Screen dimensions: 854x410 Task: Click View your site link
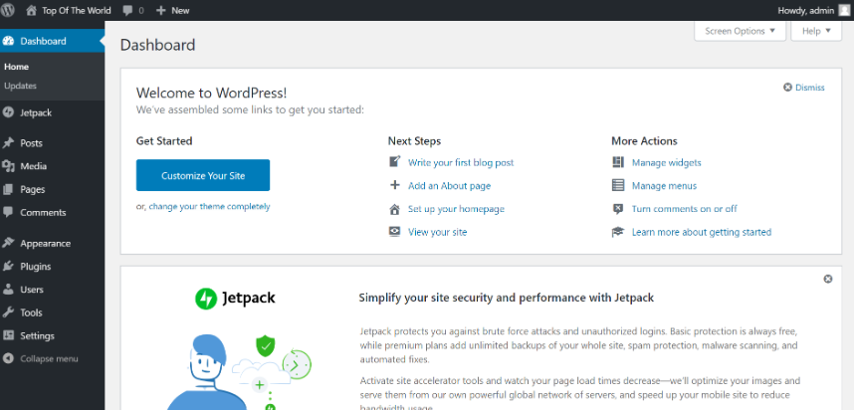coord(437,232)
